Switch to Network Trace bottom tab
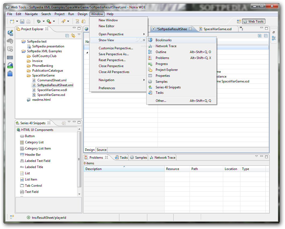285x229 pixels. [163, 158]
